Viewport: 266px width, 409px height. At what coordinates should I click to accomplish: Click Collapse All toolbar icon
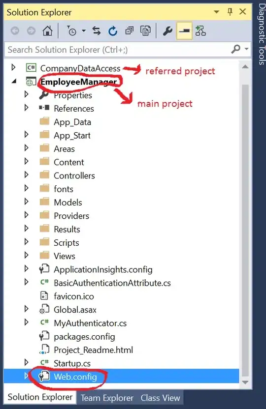click(129, 31)
